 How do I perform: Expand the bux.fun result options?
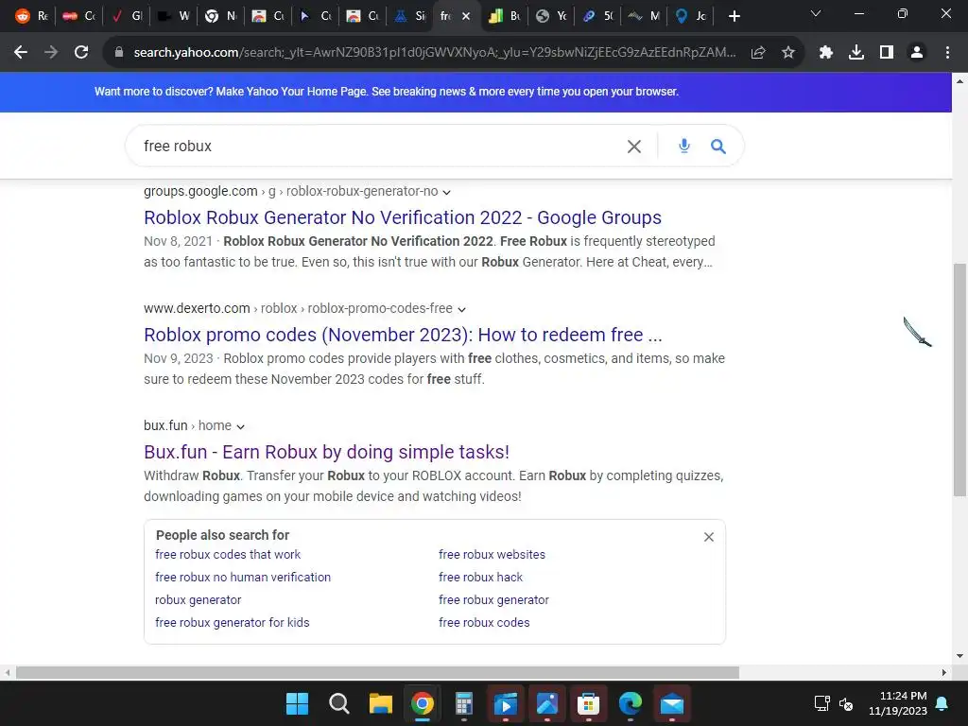241,426
